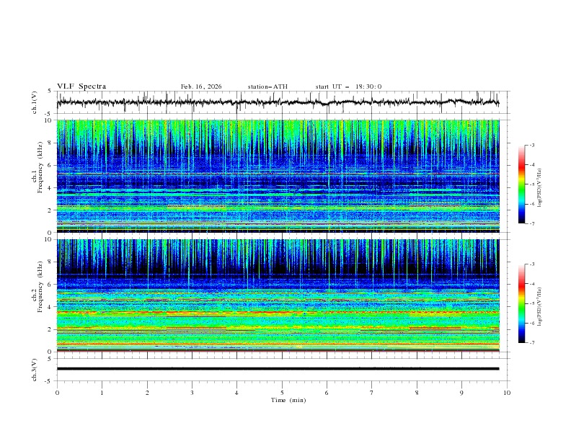Select the "start UT = 18:30:0" text
571x441 pixels.
coord(348,86)
